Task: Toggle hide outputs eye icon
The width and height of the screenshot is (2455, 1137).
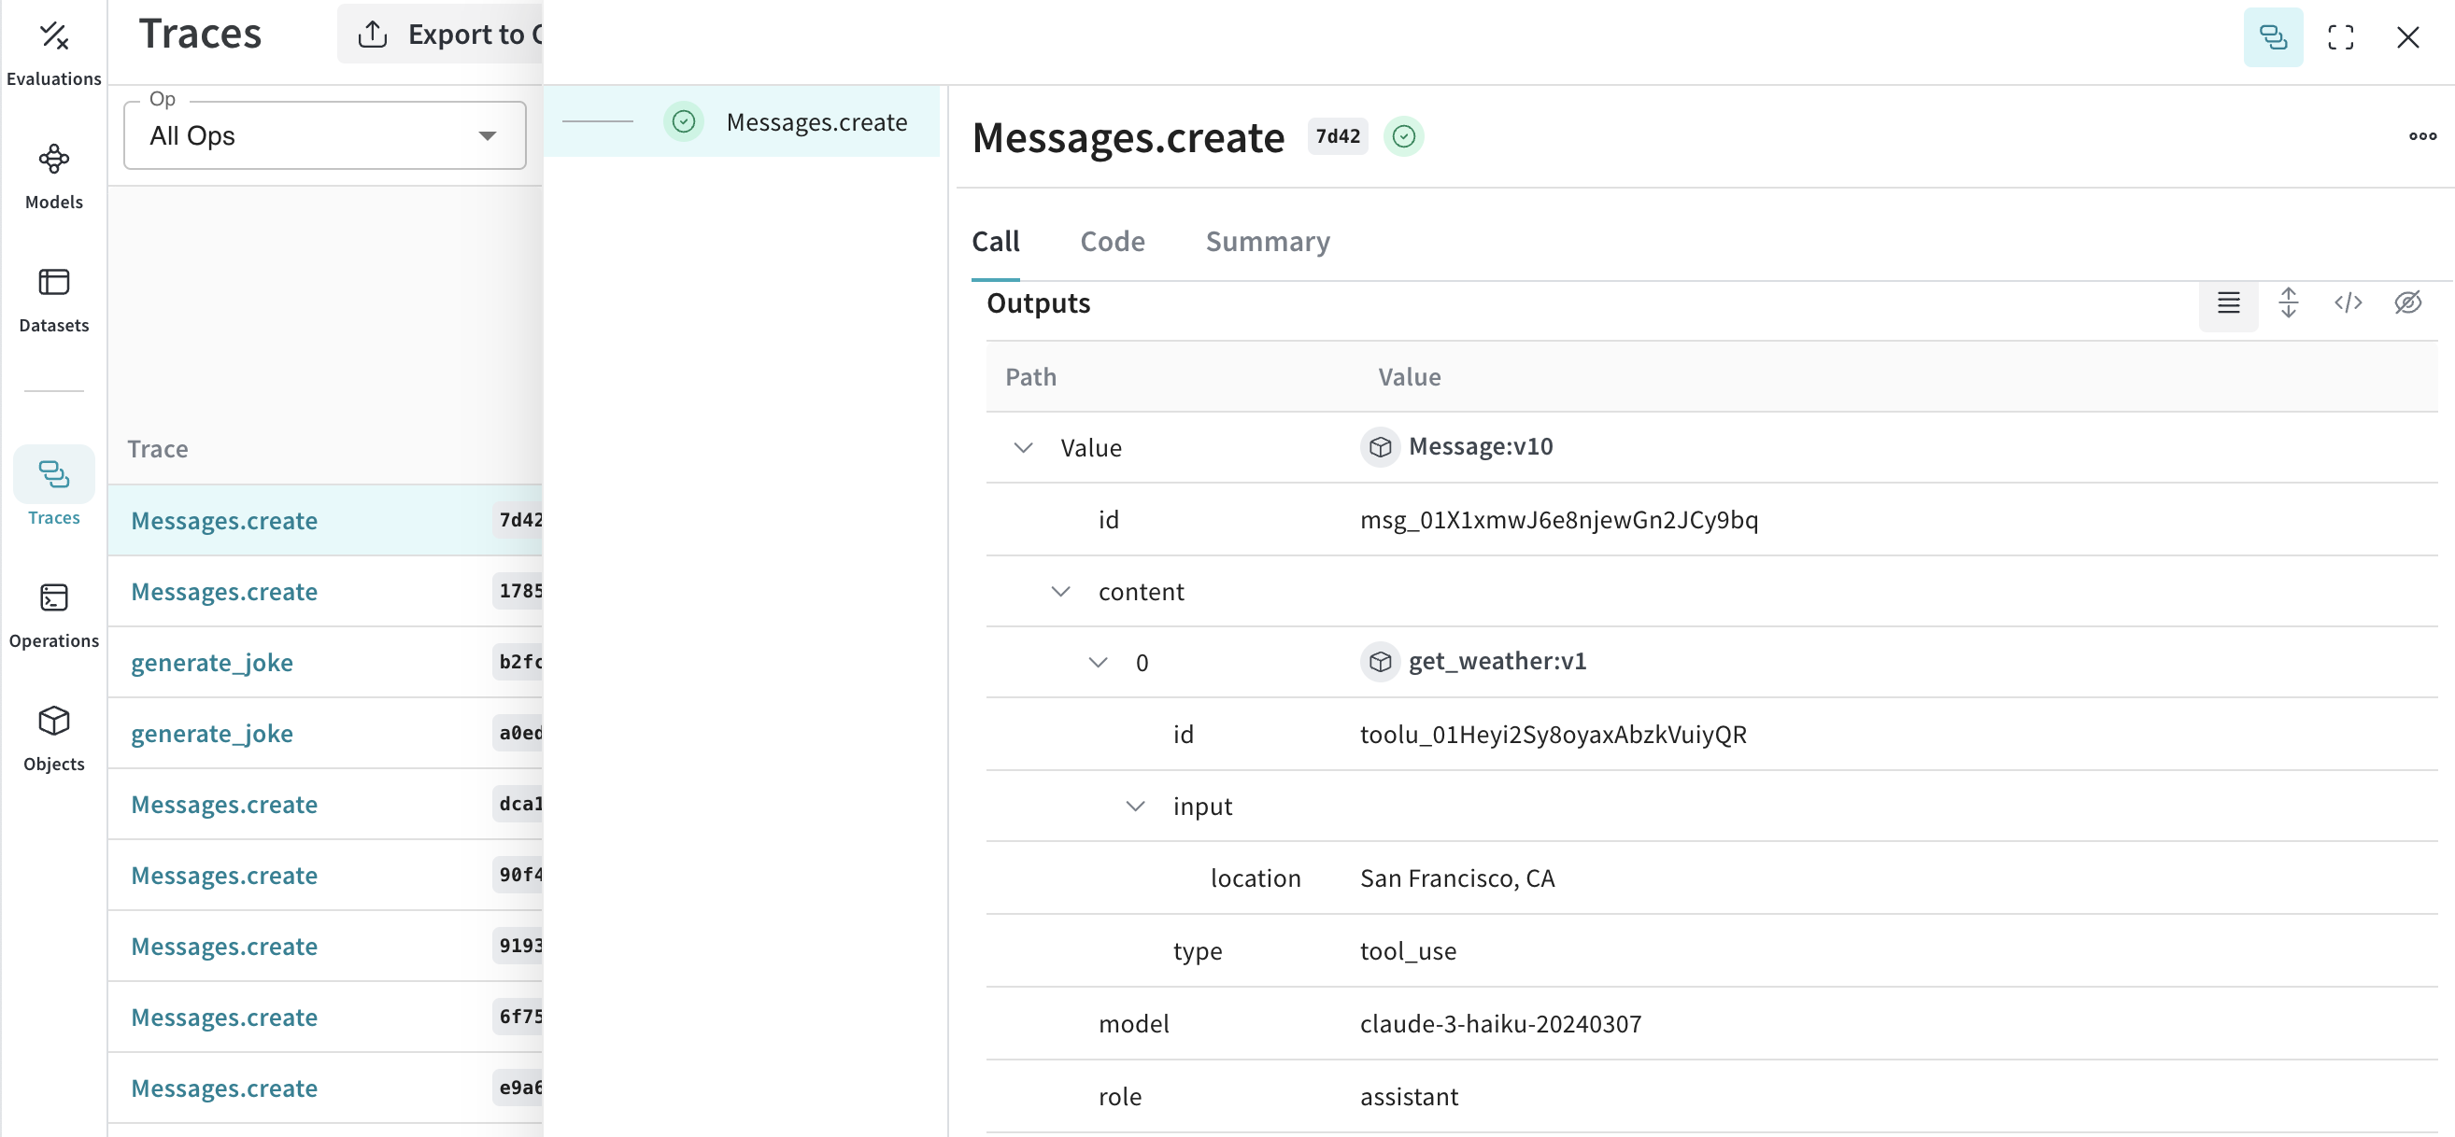Action: (2407, 302)
